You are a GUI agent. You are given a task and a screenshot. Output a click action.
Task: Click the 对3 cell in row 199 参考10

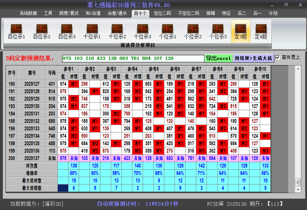click(265, 151)
